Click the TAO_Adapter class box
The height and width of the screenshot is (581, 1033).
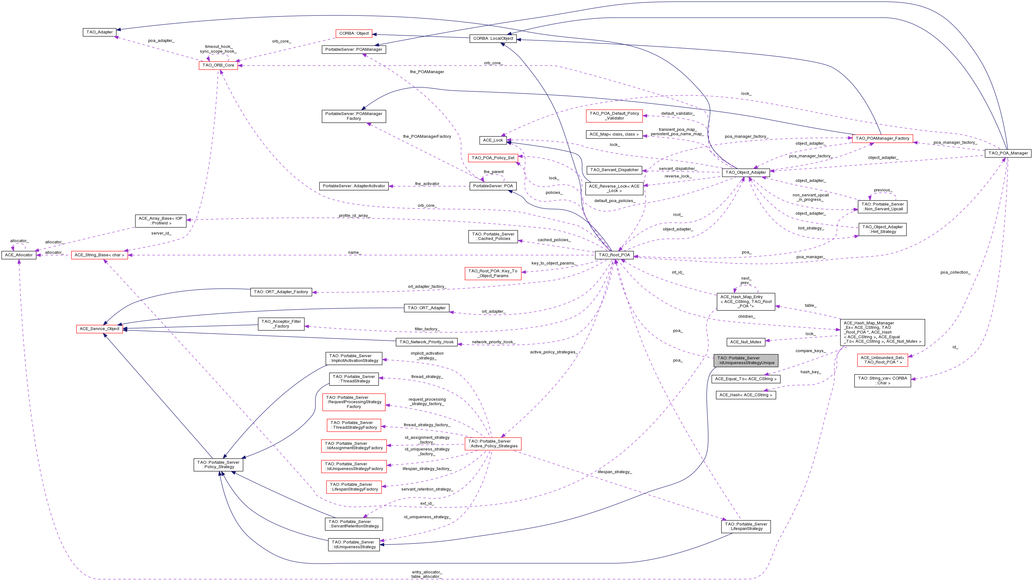point(99,32)
